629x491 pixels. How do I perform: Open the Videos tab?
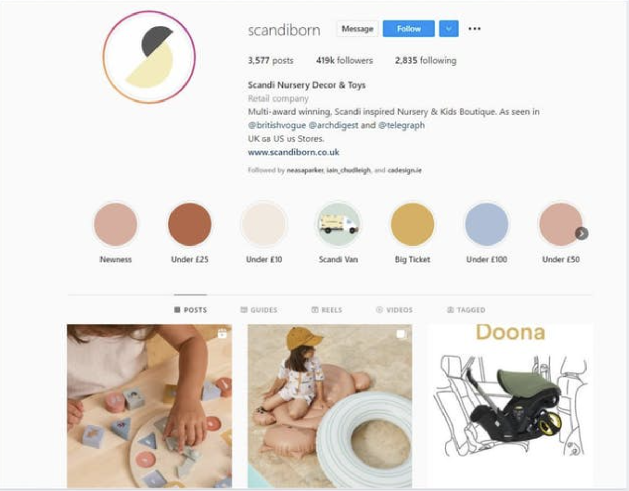[394, 310]
